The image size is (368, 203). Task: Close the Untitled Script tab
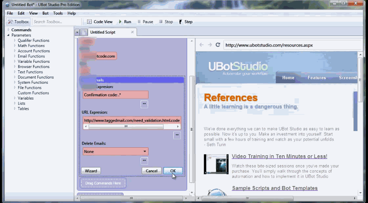tap(132, 32)
